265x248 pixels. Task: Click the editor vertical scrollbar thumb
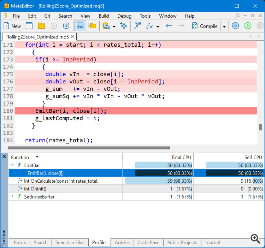point(261,127)
